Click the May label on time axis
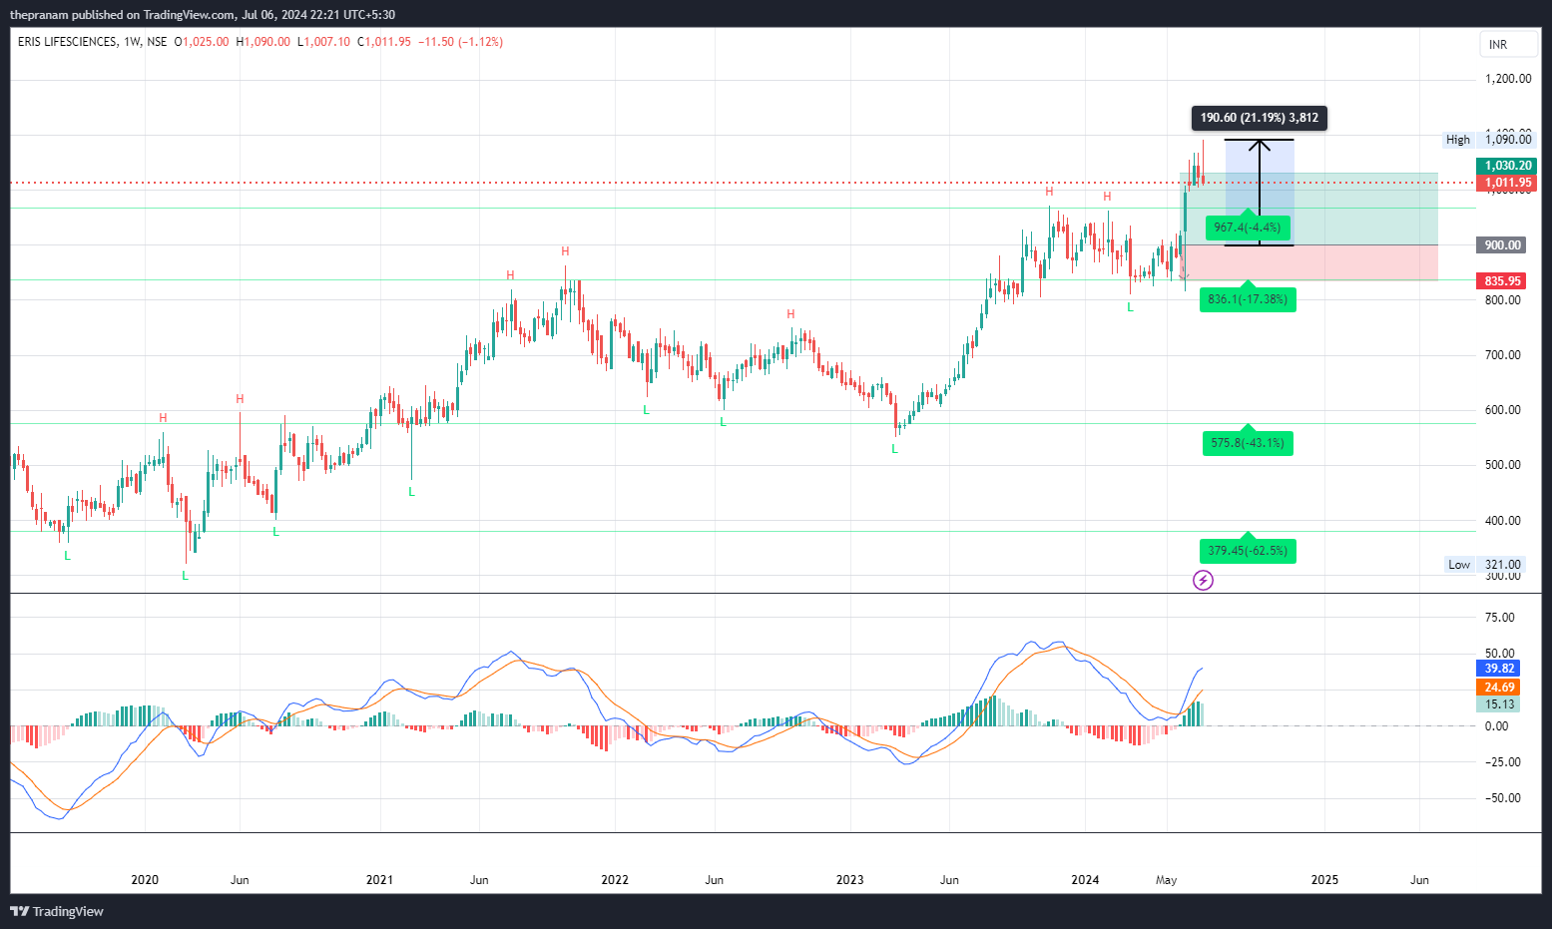This screenshot has width=1552, height=929. click(1166, 880)
